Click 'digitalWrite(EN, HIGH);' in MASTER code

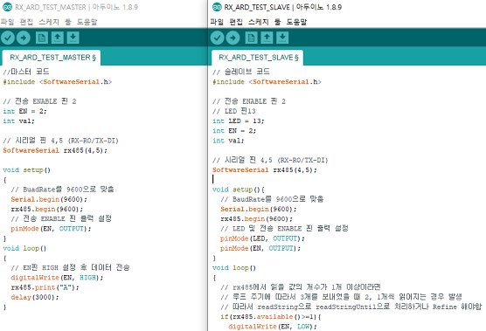(57, 278)
